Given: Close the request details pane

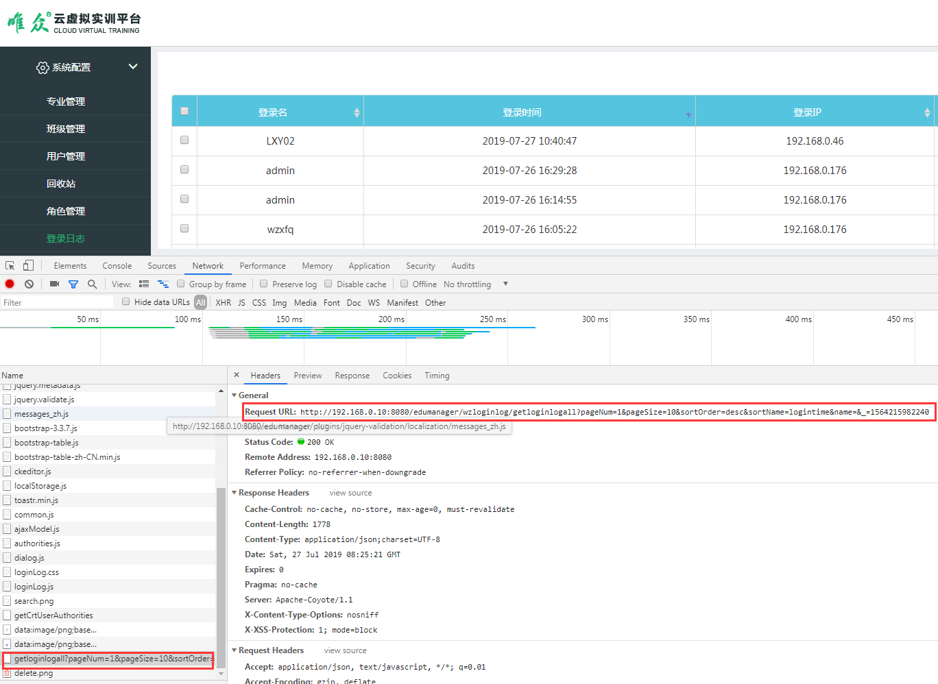Looking at the screenshot, I should coord(237,376).
